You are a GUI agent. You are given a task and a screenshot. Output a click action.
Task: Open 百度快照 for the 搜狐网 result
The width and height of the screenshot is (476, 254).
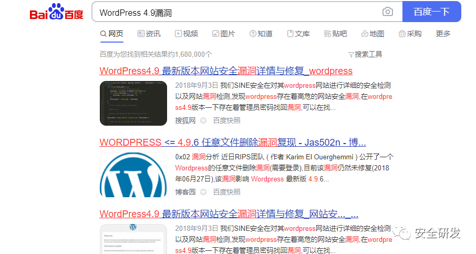click(x=226, y=120)
